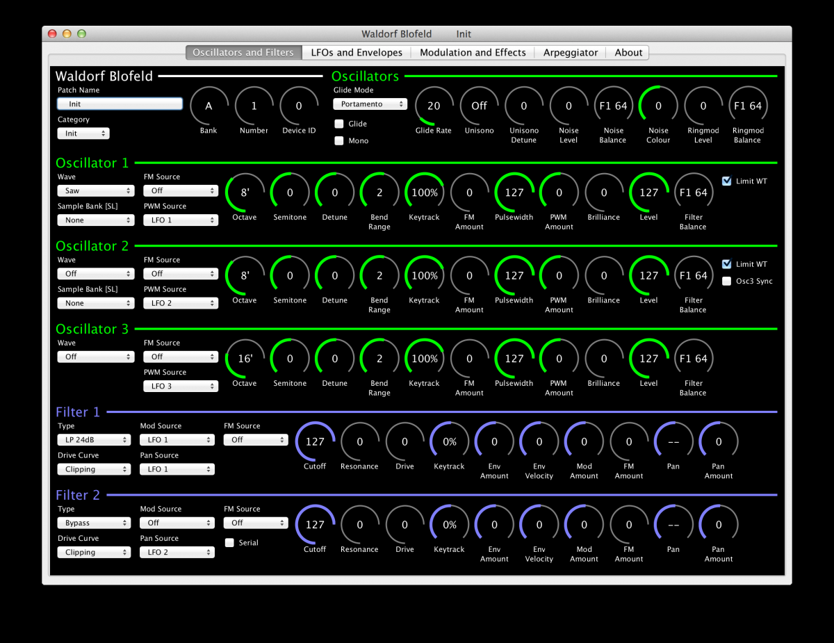Click the Bank knob showing A
Viewport: 834px width, 643px height.
tap(208, 106)
